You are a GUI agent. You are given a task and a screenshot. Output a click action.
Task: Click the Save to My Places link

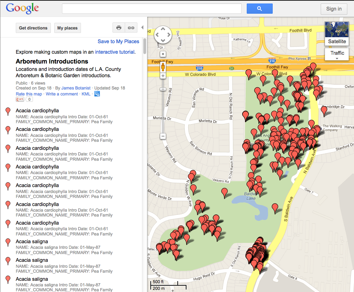click(118, 41)
